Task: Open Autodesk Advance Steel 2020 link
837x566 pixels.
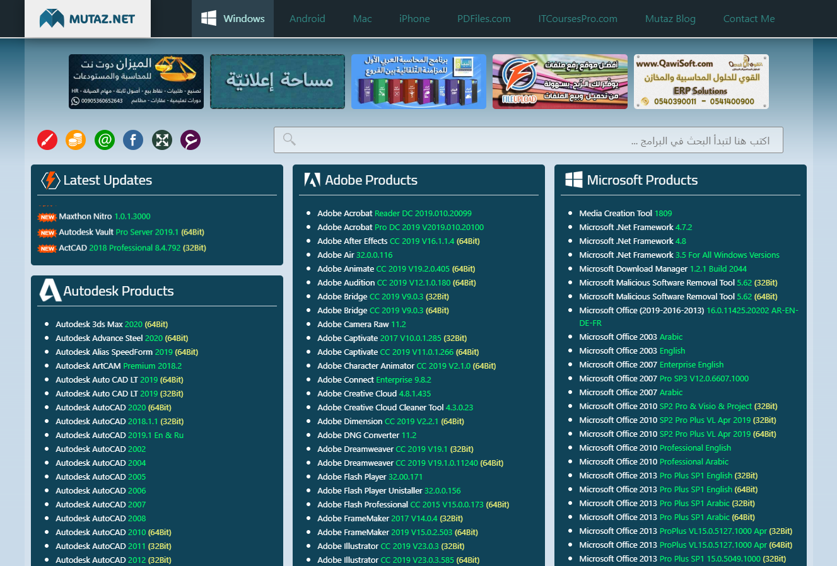Action: [122, 338]
